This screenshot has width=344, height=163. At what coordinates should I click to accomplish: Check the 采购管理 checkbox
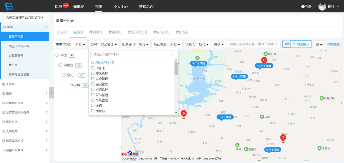pos(93,89)
